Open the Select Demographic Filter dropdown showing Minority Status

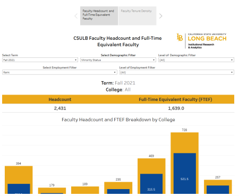click(118, 60)
